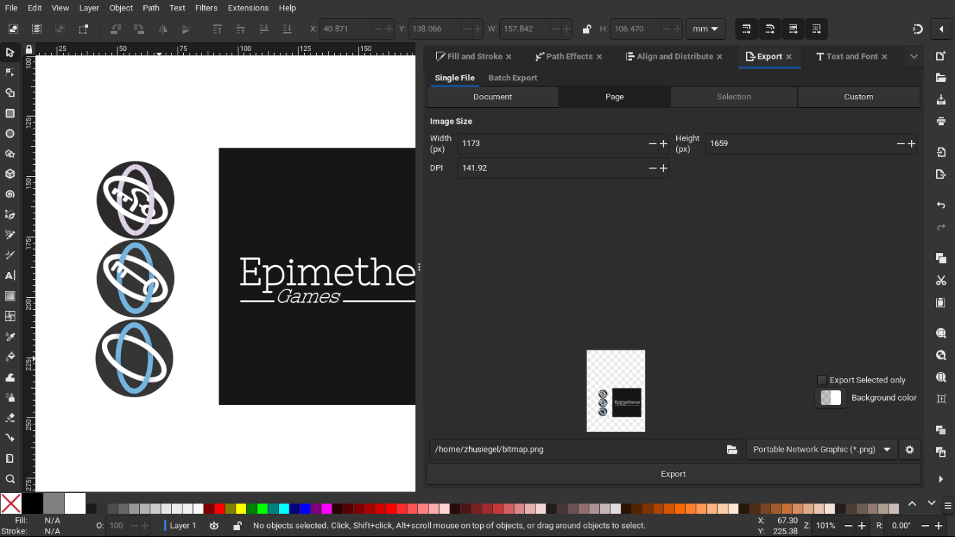Viewport: 955px width, 537px height.
Task: Toggle scale stroke width with object
Action: [x=747, y=29]
